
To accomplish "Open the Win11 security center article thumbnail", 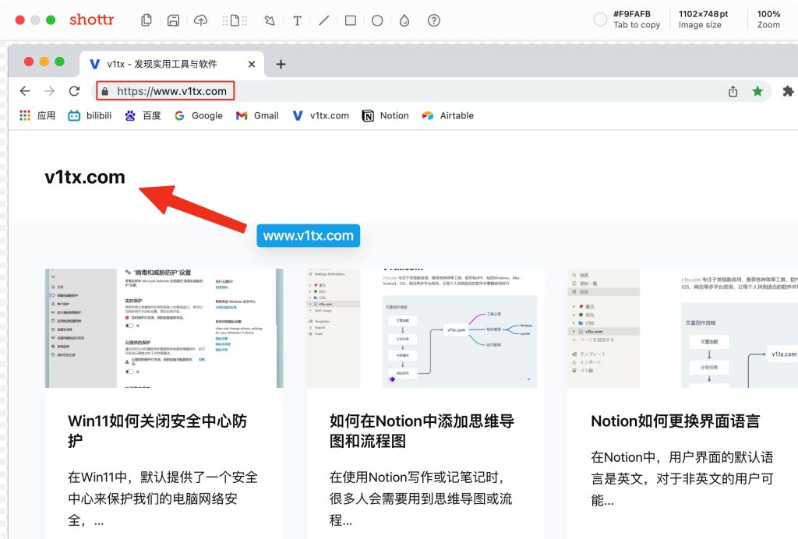I will tap(164, 328).
